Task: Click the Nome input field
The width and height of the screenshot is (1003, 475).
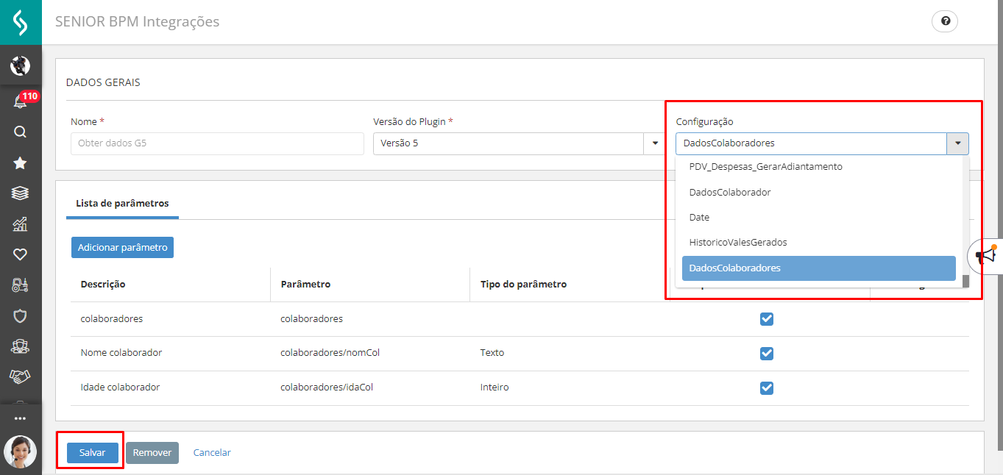Action: (x=217, y=143)
